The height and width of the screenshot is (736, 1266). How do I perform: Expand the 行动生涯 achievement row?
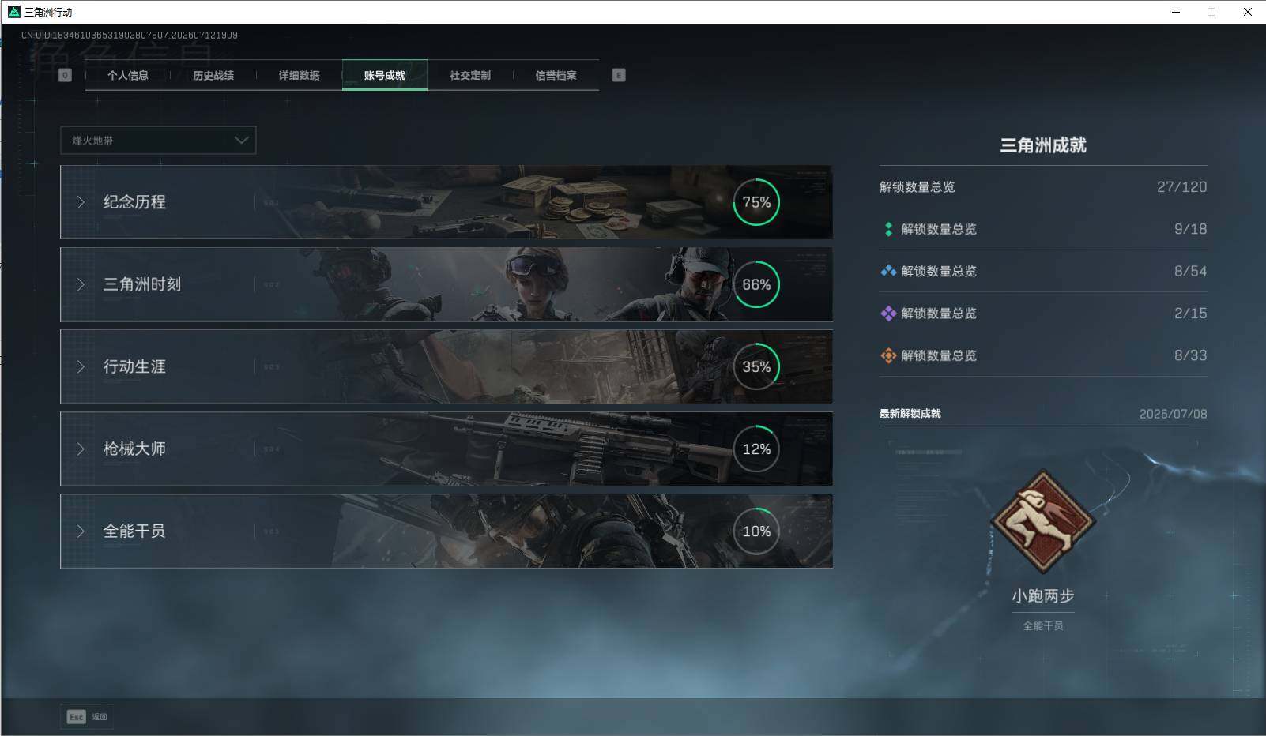click(x=446, y=366)
